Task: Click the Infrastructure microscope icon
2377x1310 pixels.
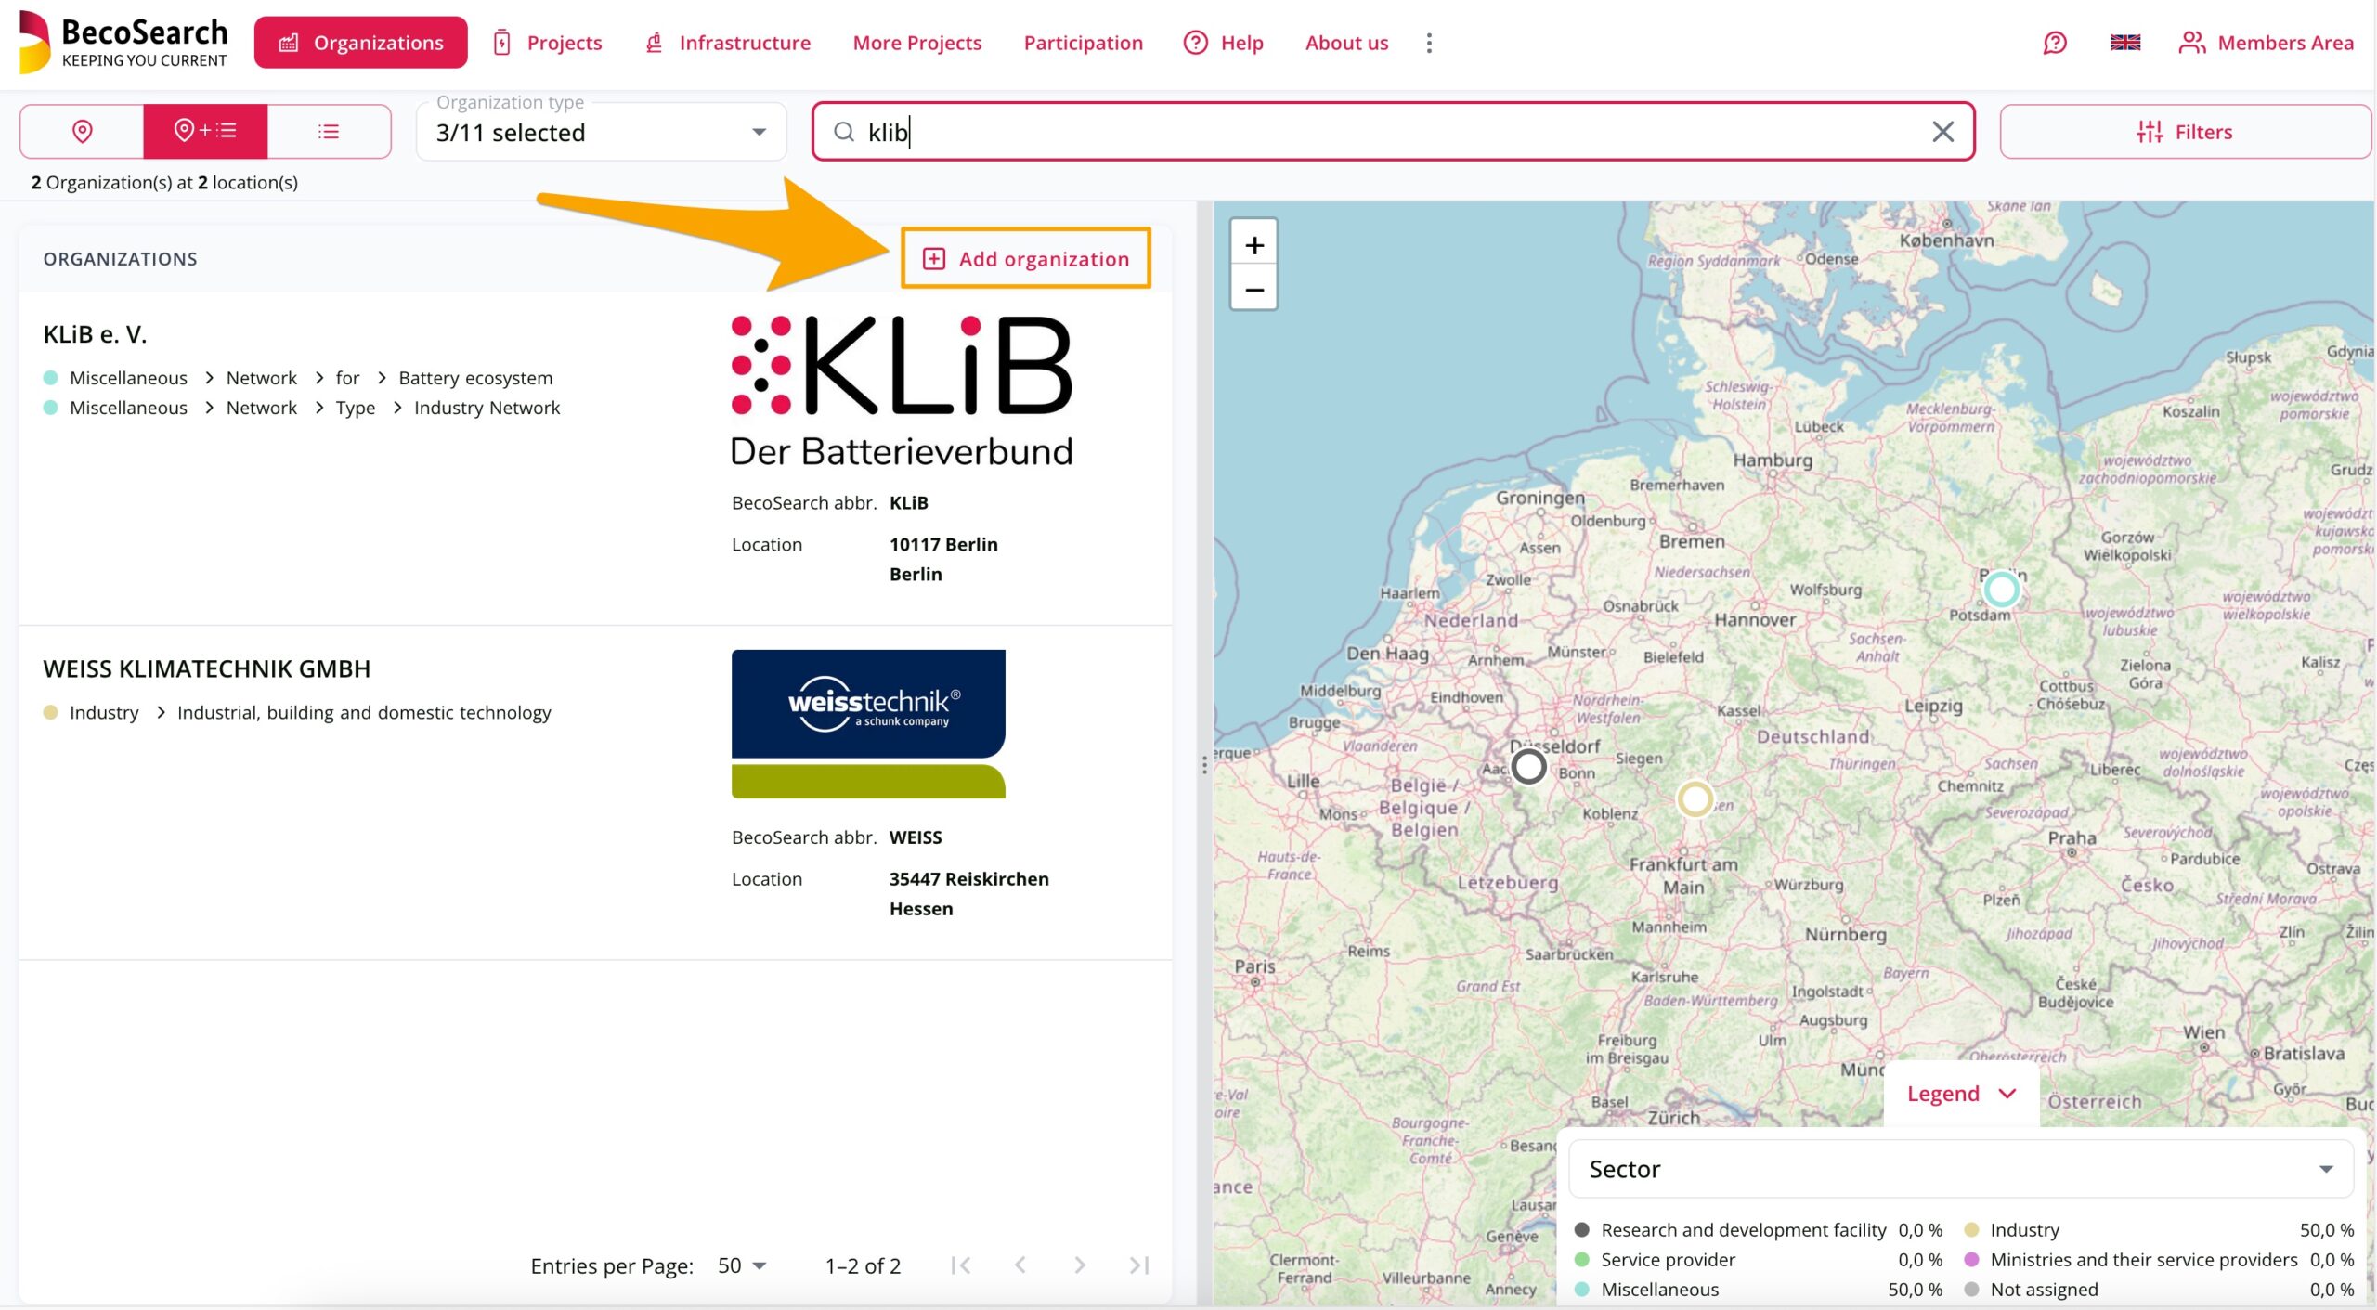Action: coord(654,43)
